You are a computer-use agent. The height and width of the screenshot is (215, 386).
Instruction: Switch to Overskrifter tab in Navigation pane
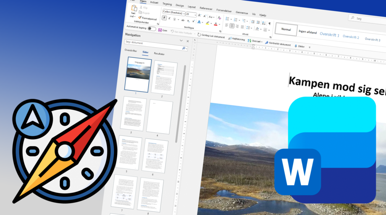pyautogui.click(x=131, y=51)
